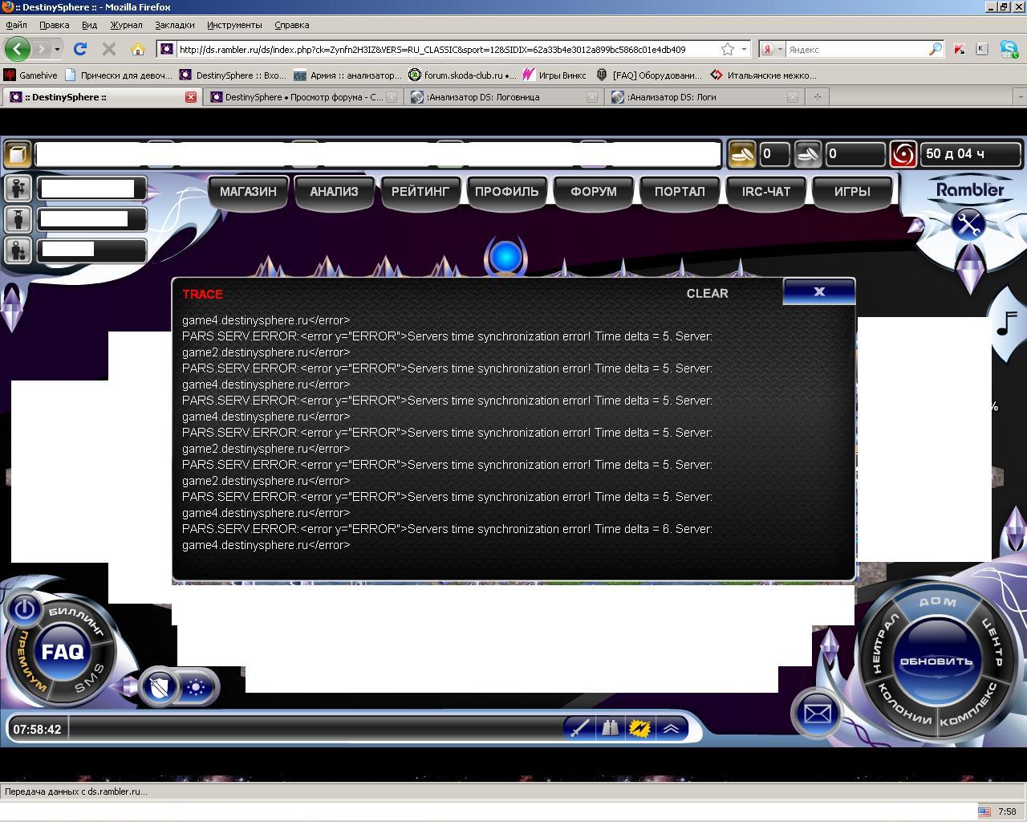1027x822 pixels.
Task: Open the АНАЛИЗ menu button
Action: [334, 192]
